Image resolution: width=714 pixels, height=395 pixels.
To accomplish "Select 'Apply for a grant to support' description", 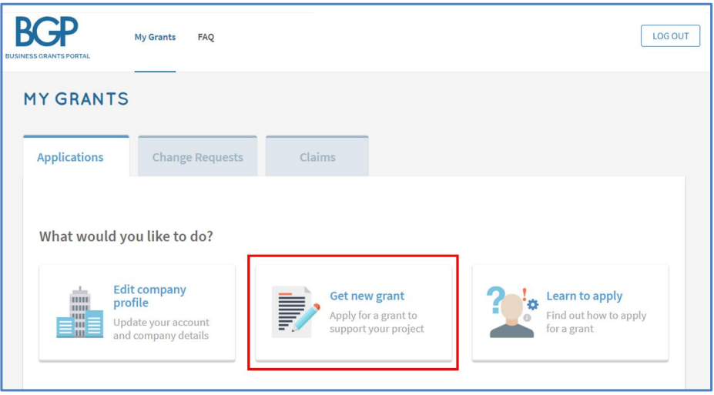I will point(377,322).
